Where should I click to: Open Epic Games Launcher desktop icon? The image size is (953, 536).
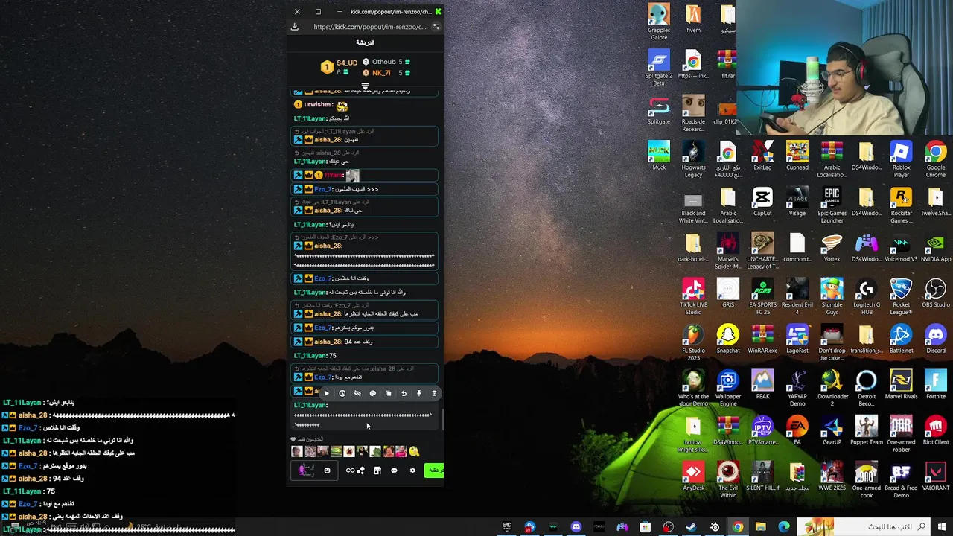click(832, 205)
